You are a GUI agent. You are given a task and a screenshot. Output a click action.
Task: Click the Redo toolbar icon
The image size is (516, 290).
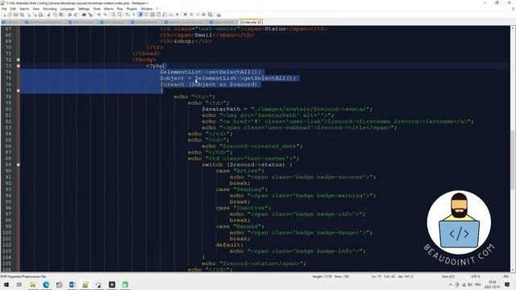[76, 14]
